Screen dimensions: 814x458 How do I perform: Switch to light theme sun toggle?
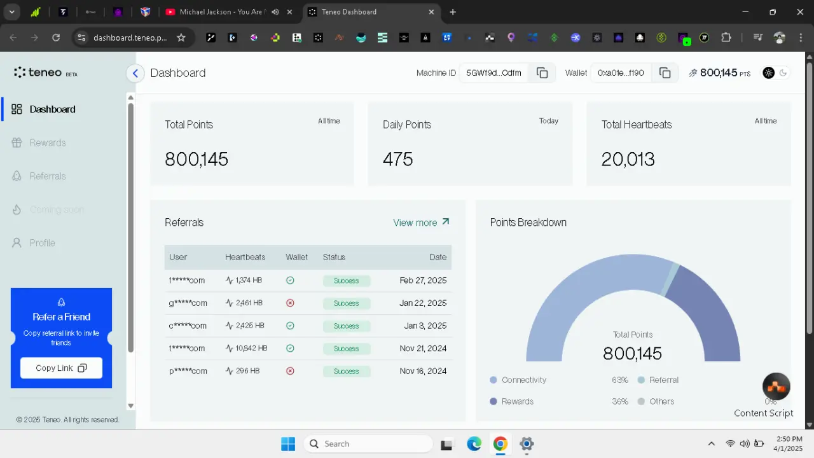(769, 73)
